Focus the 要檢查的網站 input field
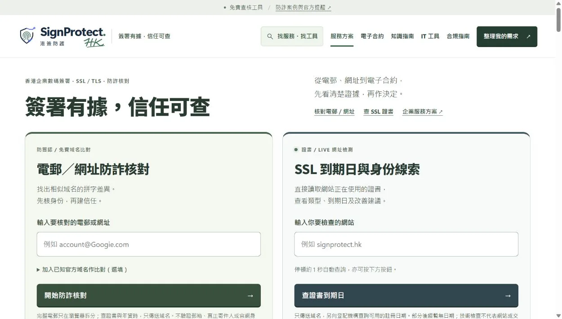This screenshot has height=319, width=562. coord(406,244)
